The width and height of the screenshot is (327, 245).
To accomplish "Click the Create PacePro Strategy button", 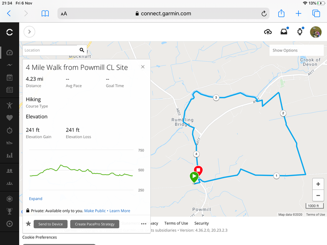I will (x=95, y=224).
